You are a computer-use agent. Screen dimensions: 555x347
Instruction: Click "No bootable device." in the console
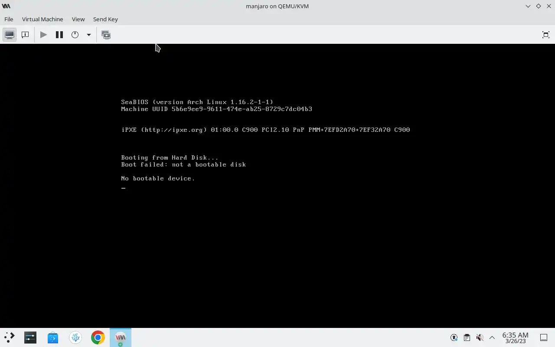click(x=158, y=178)
